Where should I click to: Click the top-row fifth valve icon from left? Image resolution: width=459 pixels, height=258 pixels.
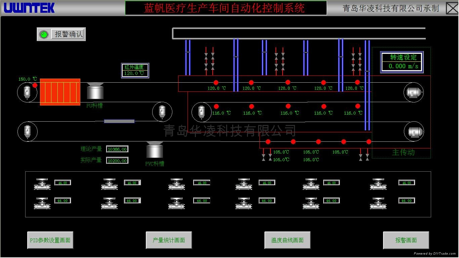click(x=311, y=184)
